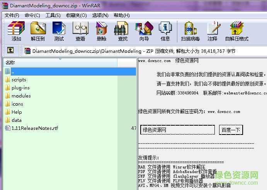This screenshot has width=267, height=190.
Task: Show archive 信息 (Info)
Action: pos(165,31)
